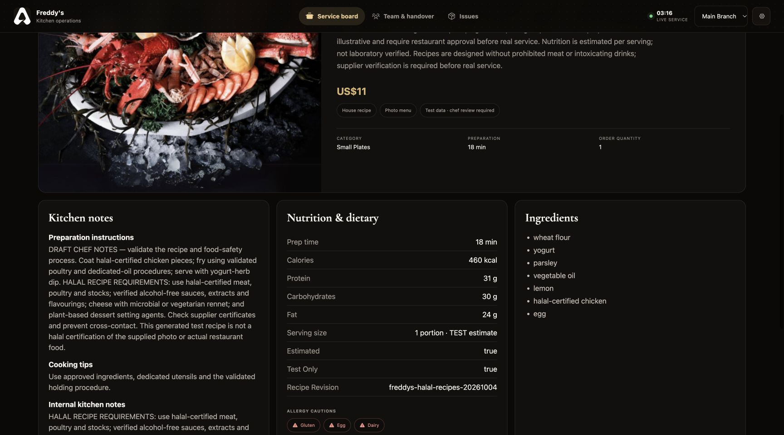Screen dimensions: 784x435
Task: Click the recipe revision freddys-halal-recipes-20261004
Action: (443, 387)
